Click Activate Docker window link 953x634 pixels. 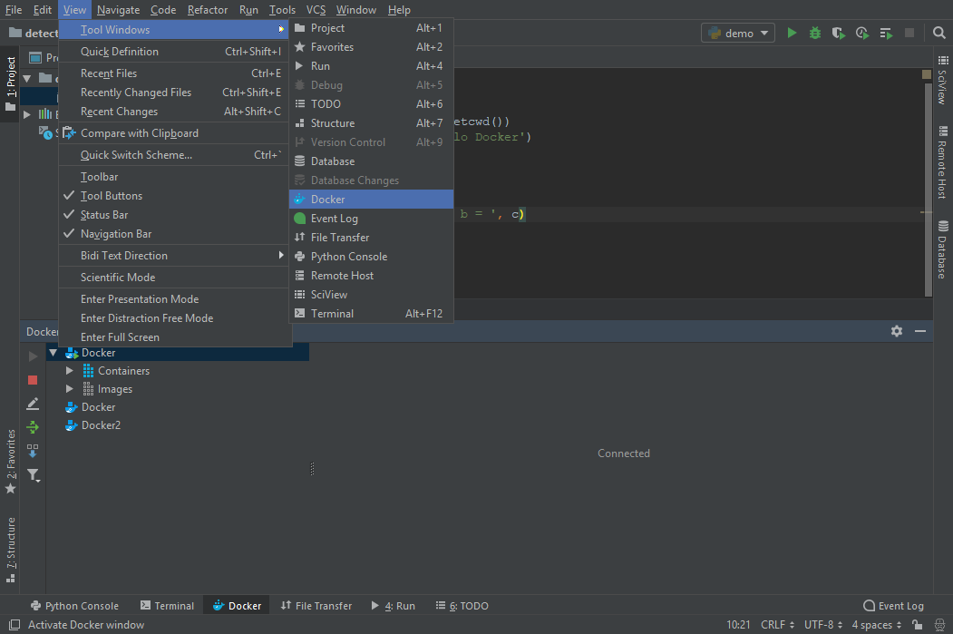(x=88, y=625)
